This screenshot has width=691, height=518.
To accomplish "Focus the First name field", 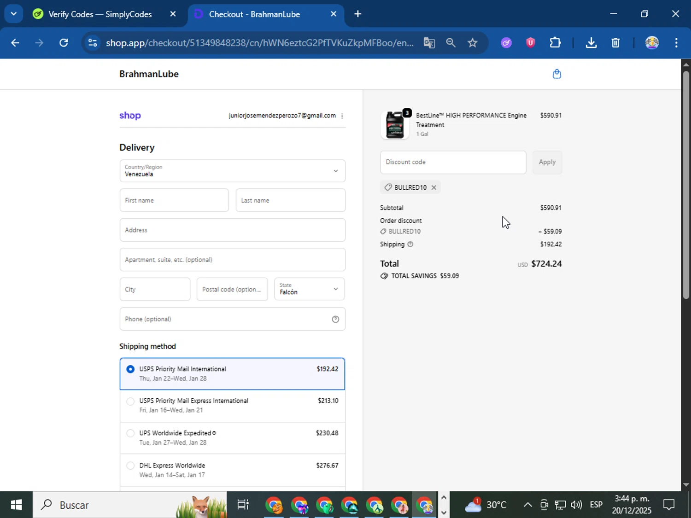I will coord(174,200).
